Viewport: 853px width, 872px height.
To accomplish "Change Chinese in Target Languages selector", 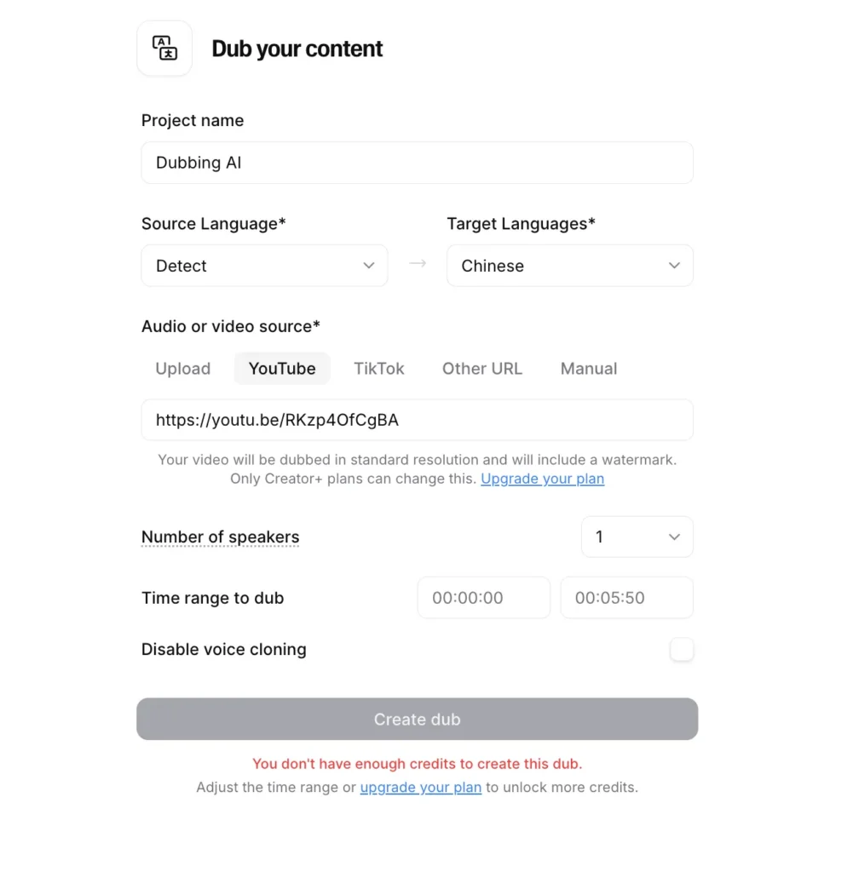I will (x=569, y=266).
